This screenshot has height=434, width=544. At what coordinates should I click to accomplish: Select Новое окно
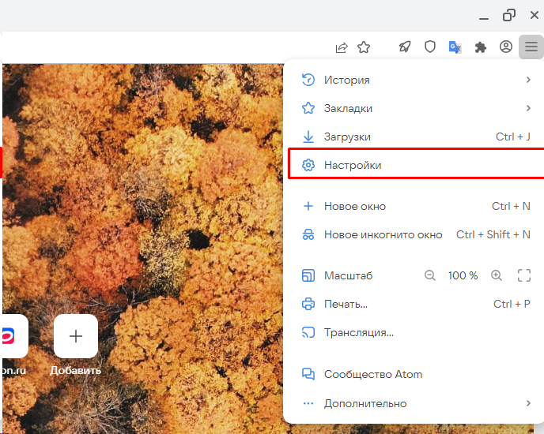click(x=416, y=207)
